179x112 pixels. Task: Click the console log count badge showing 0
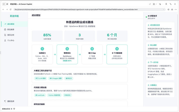coord(11,109)
